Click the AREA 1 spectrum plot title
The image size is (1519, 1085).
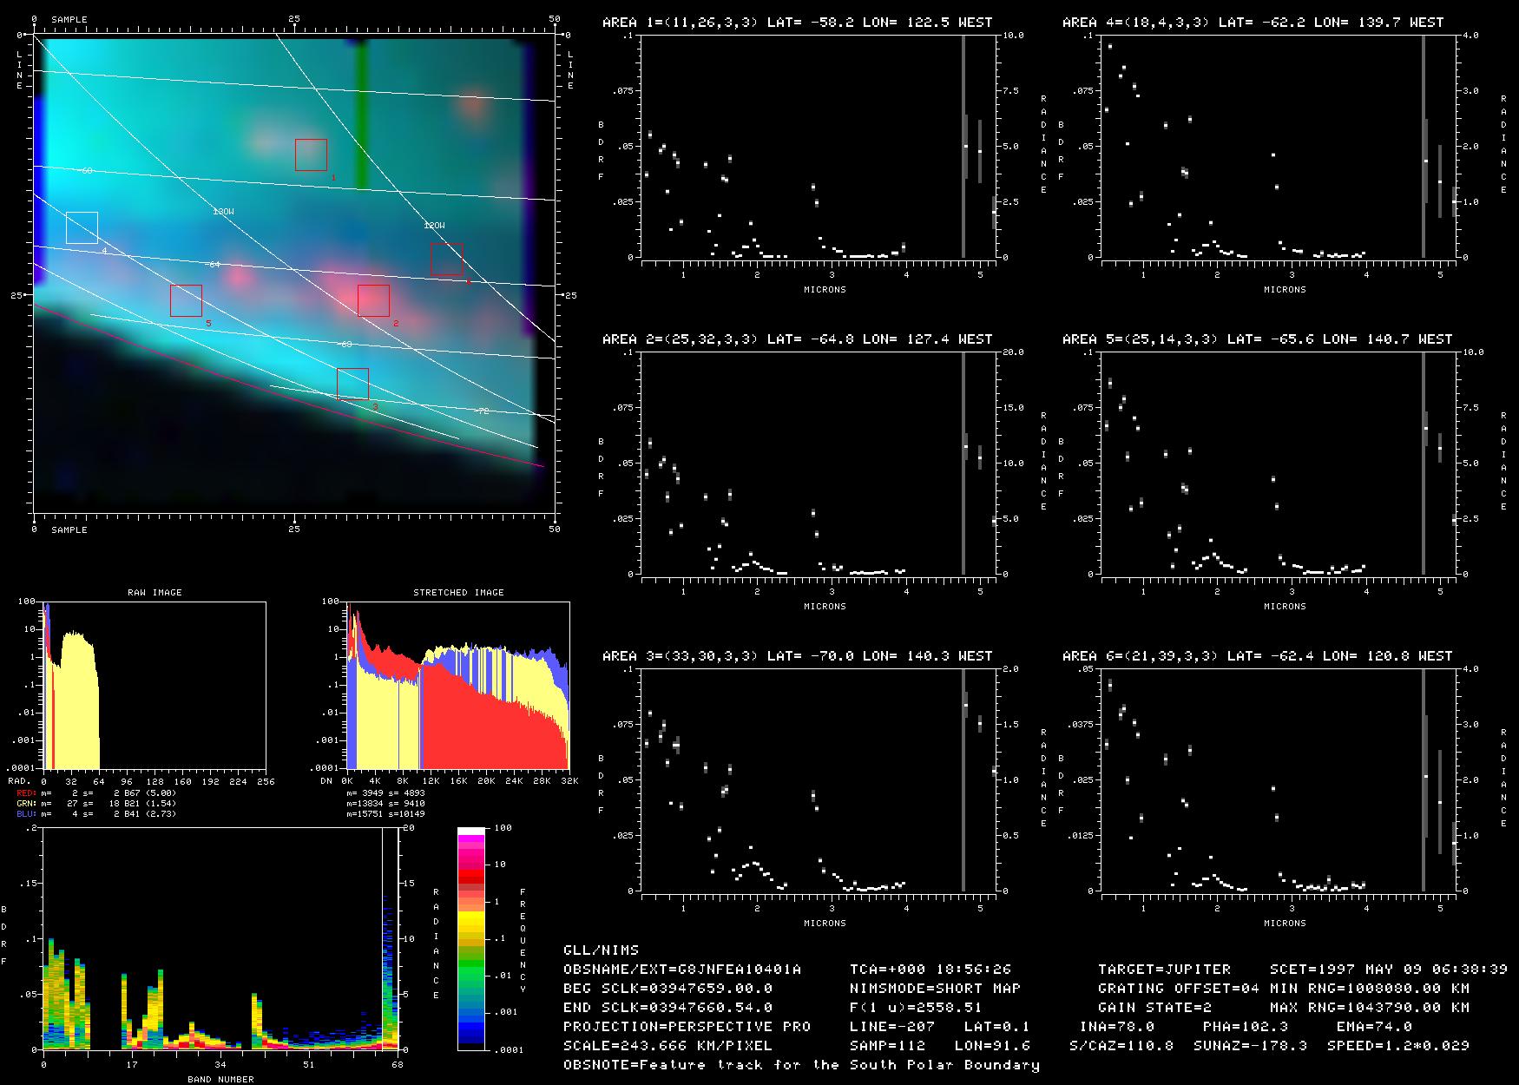(x=797, y=23)
